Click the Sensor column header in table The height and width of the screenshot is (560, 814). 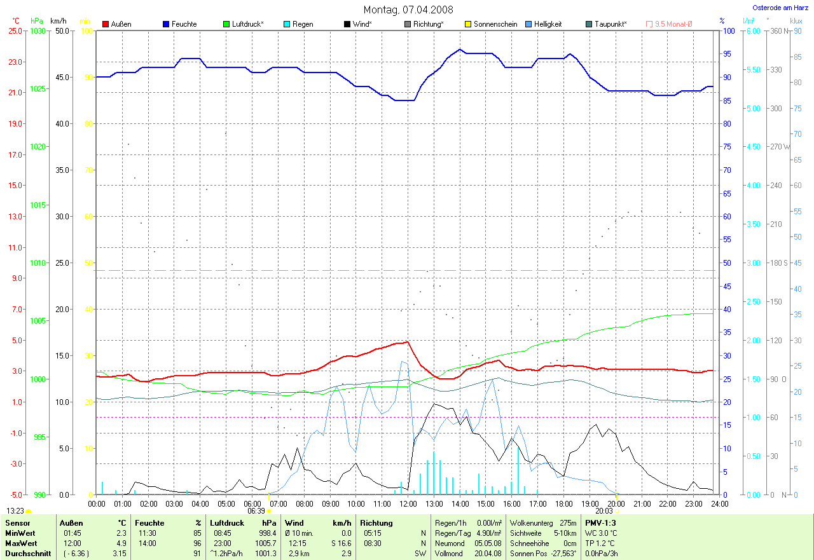18,523
